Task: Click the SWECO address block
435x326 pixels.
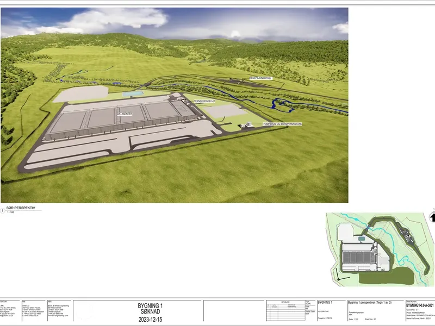Action: pos(33,310)
